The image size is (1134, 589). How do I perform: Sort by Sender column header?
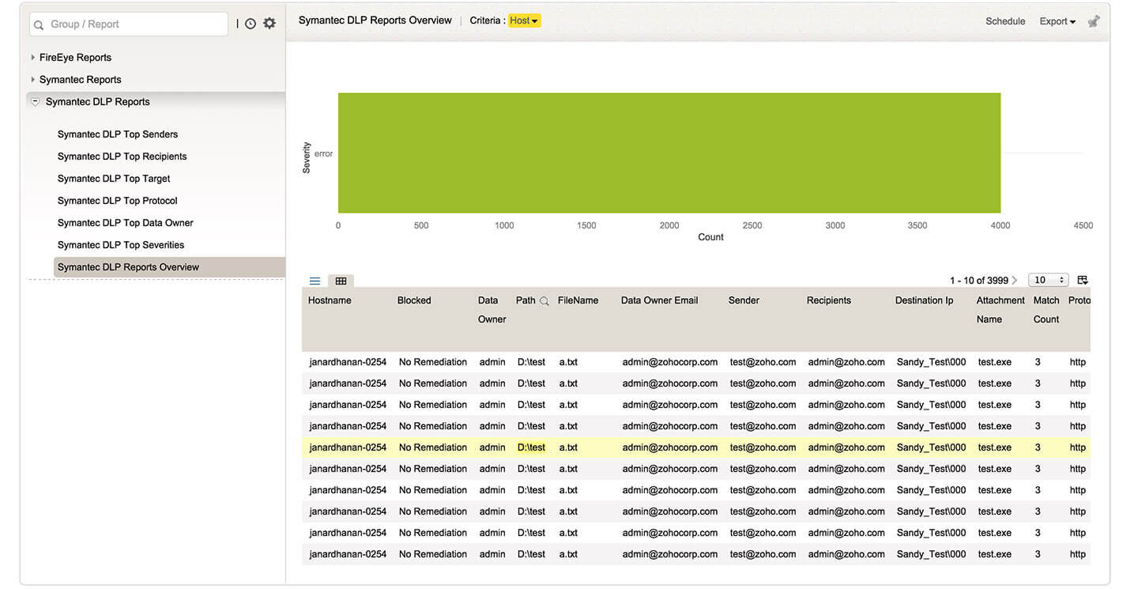[x=744, y=300]
